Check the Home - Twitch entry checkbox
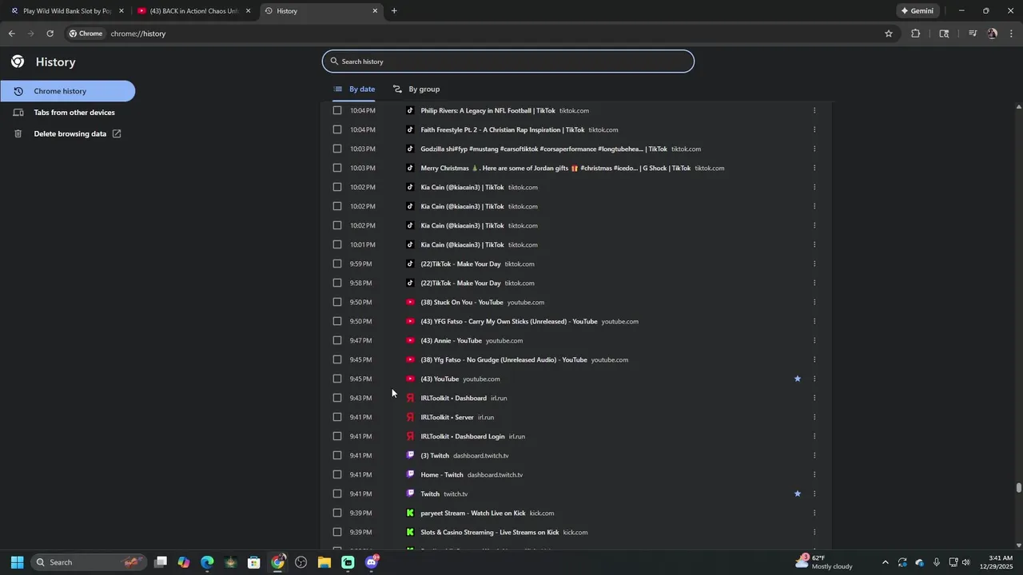 pyautogui.click(x=337, y=475)
